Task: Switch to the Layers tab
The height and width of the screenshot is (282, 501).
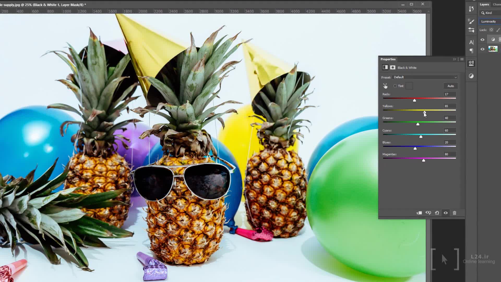Action: (x=484, y=4)
